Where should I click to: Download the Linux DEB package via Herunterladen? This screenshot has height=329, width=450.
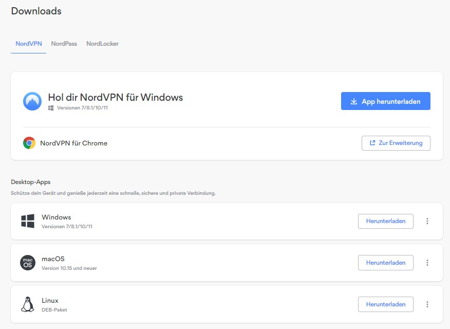386,304
